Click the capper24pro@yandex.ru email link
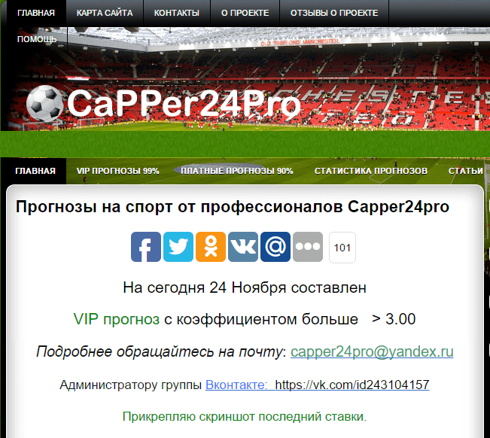Viewport: 490px width, 438px height. point(372,351)
